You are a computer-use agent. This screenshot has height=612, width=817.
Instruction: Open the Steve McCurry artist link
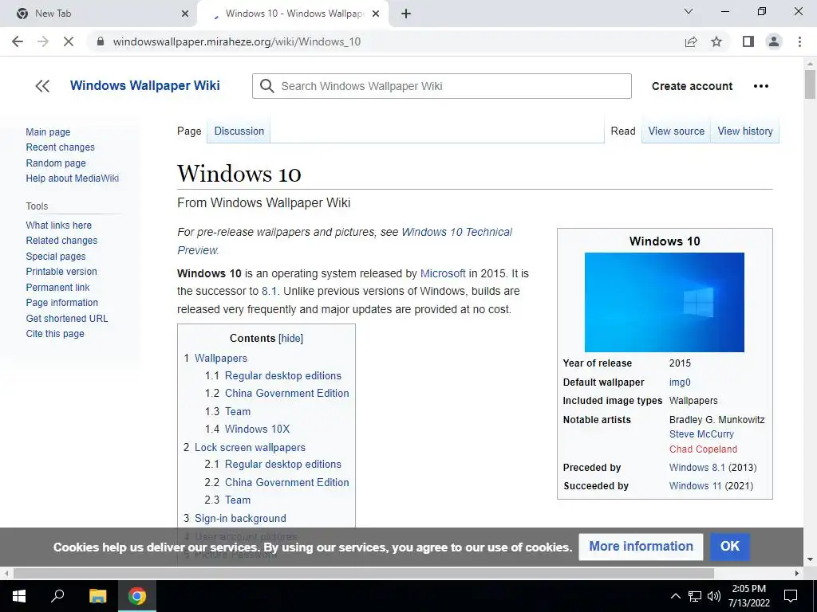coord(701,434)
